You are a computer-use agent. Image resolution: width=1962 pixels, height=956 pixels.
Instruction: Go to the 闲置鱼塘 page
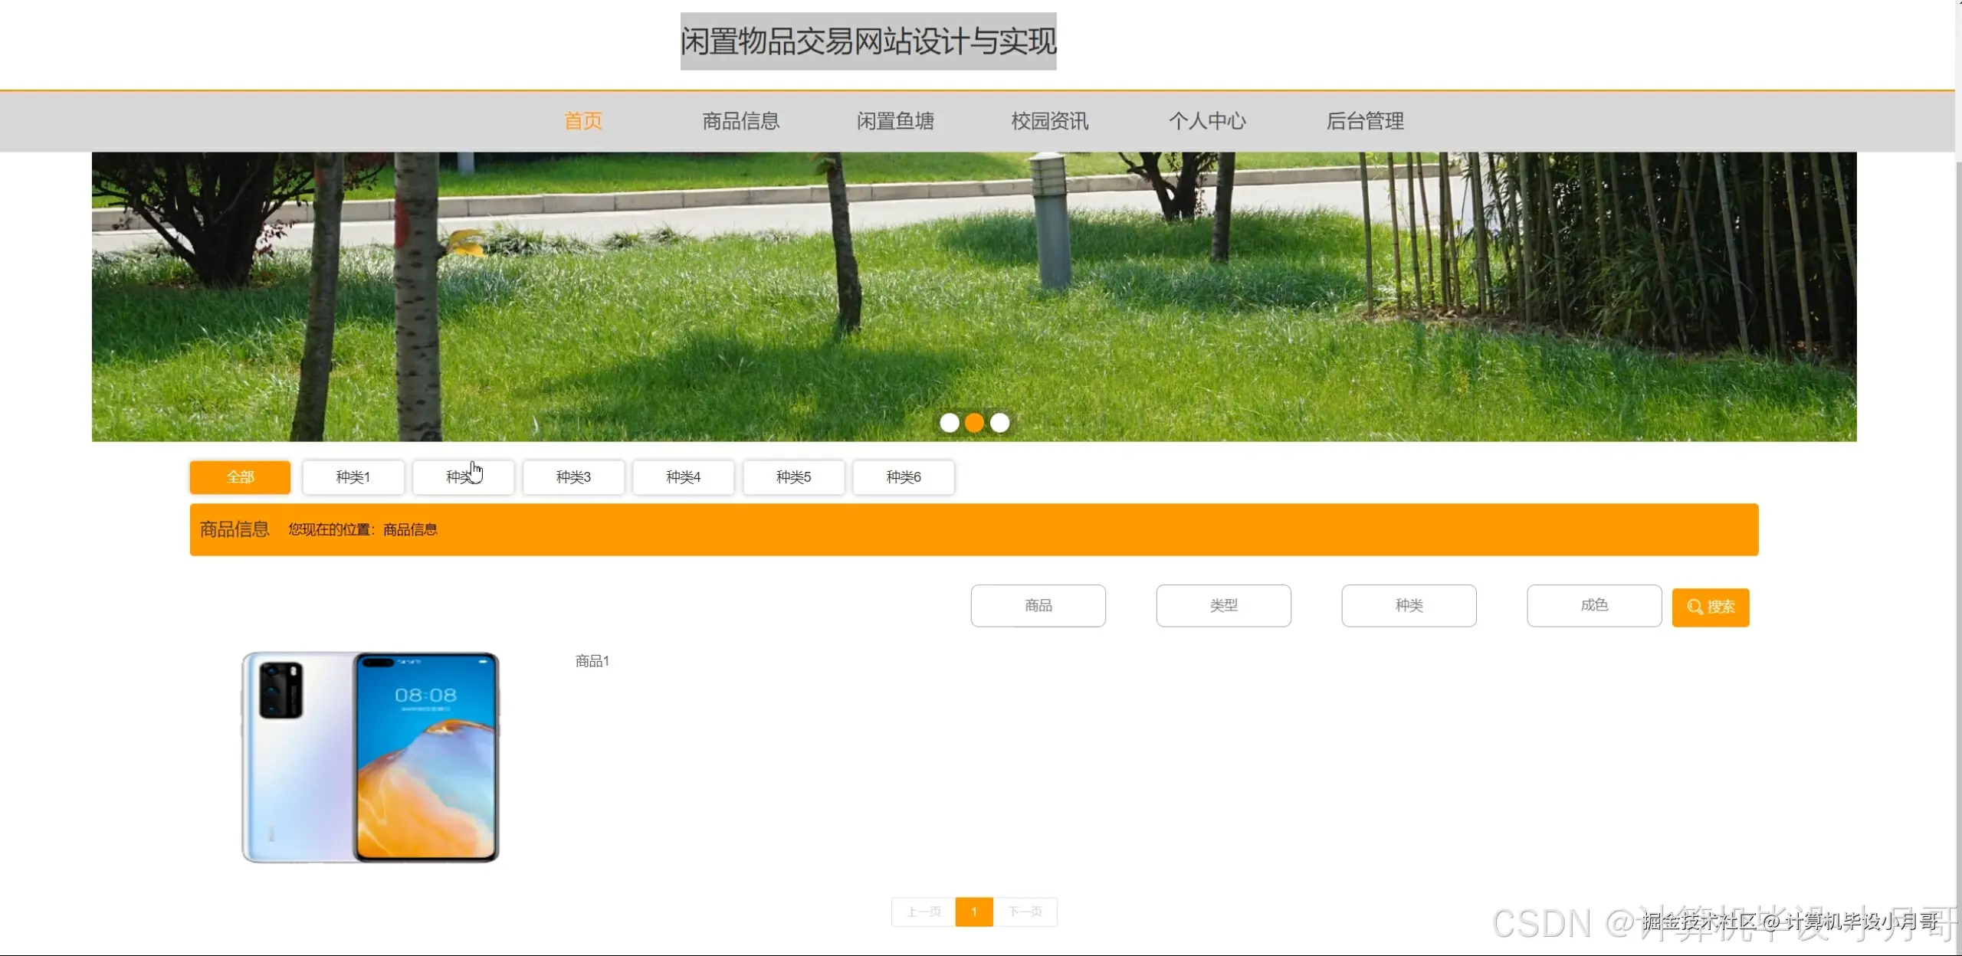click(895, 121)
